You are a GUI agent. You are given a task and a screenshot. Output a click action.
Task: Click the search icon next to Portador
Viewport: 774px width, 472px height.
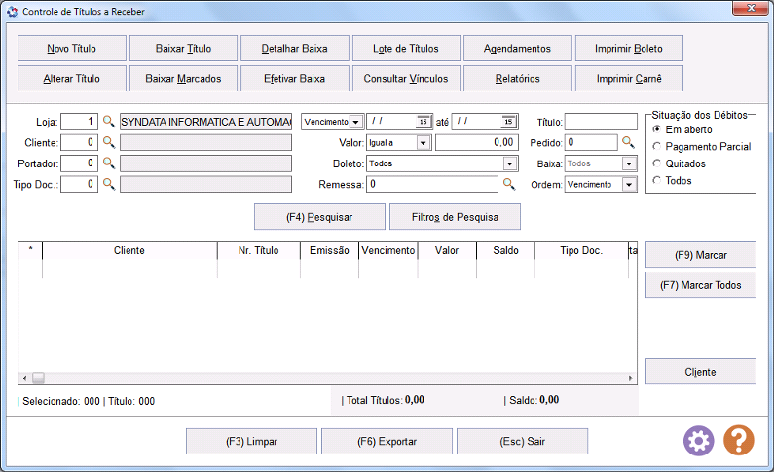pyautogui.click(x=109, y=163)
